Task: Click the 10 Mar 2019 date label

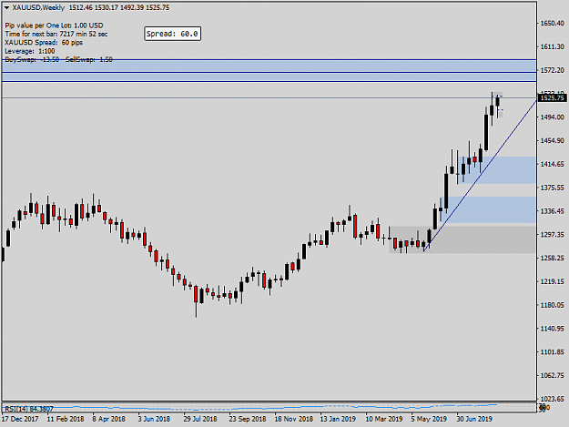Action: pyautogui.click(x=384, y=419)
